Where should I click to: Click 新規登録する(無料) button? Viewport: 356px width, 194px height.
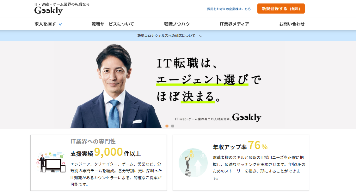pos(281,9)
